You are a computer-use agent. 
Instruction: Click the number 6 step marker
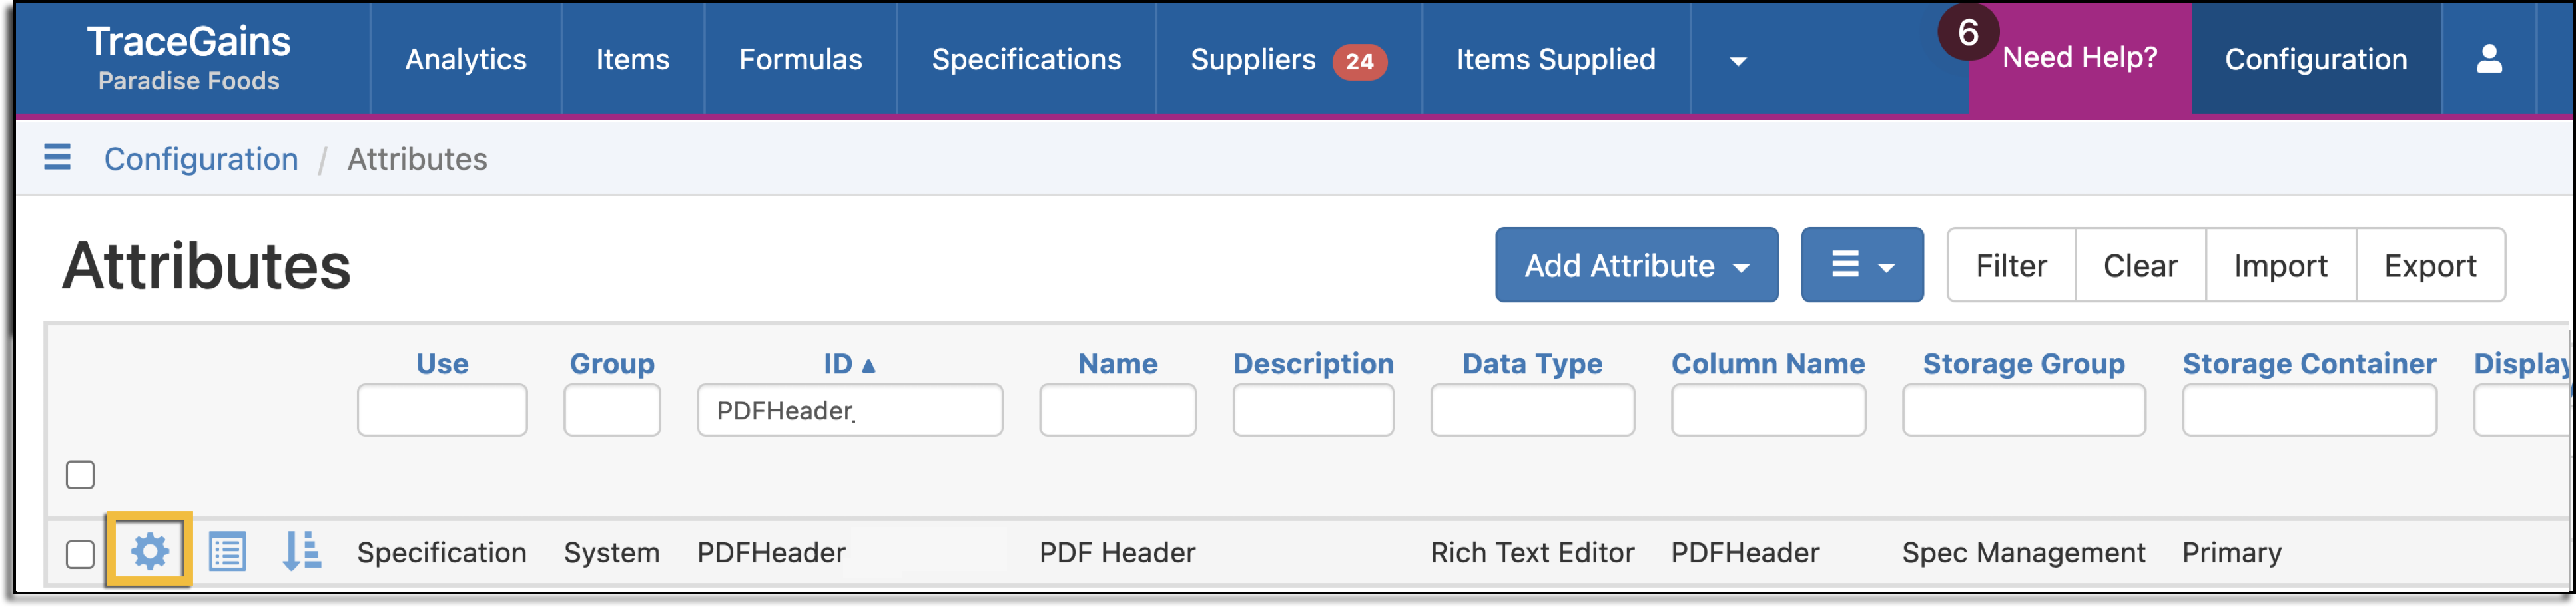click(x=1968, y=32)
